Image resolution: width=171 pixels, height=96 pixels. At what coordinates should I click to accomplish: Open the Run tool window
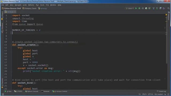[x=8, y=91]
